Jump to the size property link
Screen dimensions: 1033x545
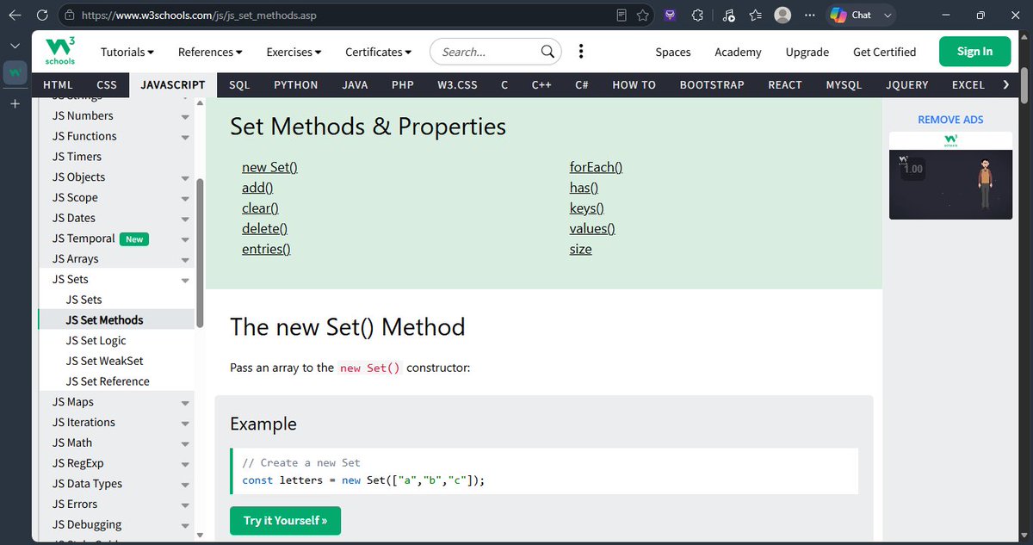pyautogui.click(x=580, y=249)
